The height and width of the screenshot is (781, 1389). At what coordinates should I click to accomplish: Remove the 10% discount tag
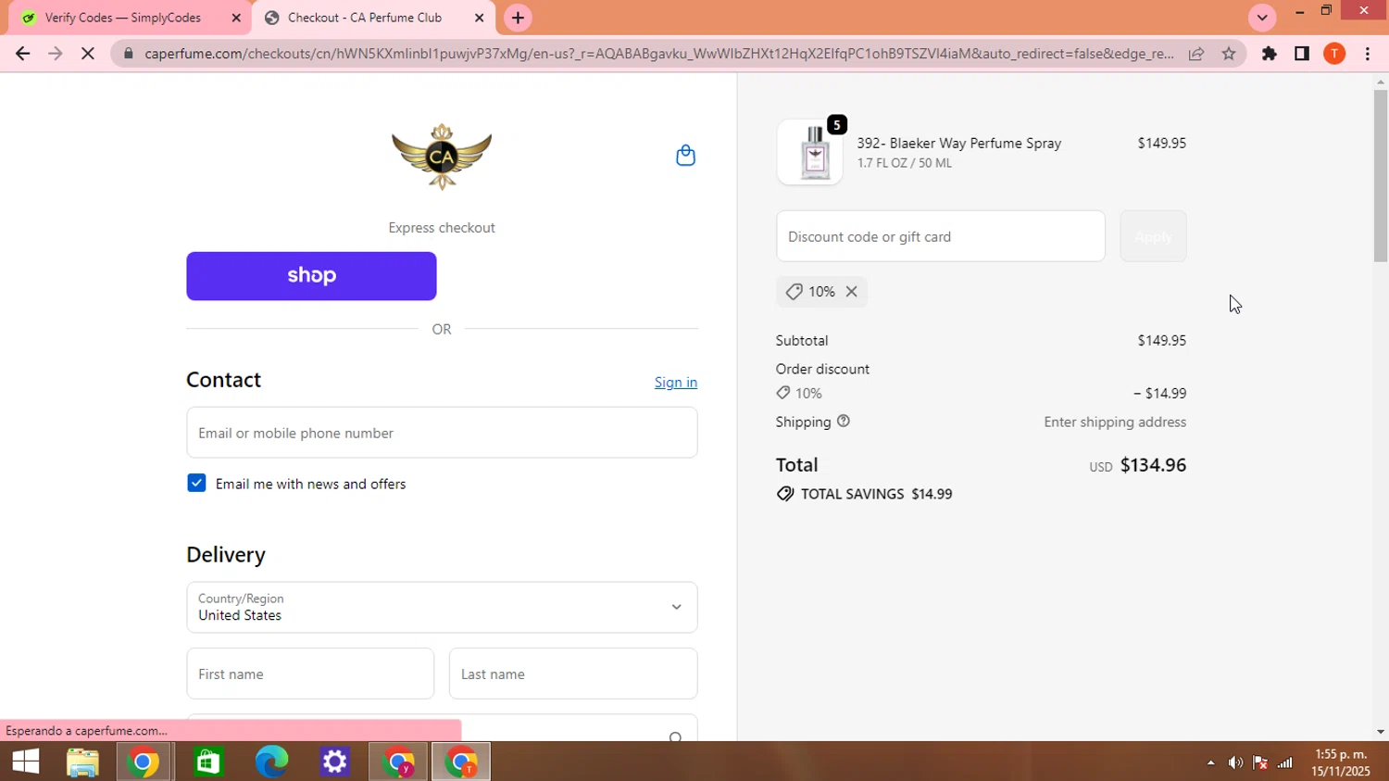pyautogui.click(x=851, y=292)
